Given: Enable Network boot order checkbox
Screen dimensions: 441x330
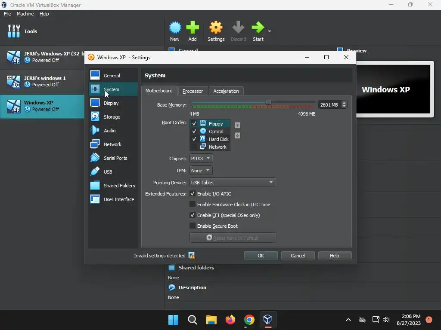Looking at the screenshot, I should [x=194, y=147].
